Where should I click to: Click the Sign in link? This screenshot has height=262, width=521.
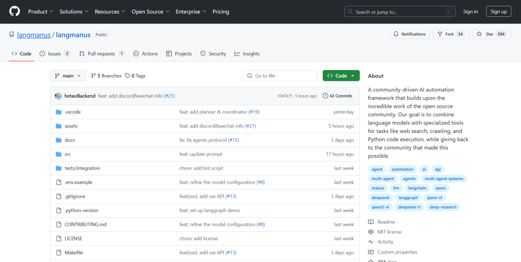(470, 12)
